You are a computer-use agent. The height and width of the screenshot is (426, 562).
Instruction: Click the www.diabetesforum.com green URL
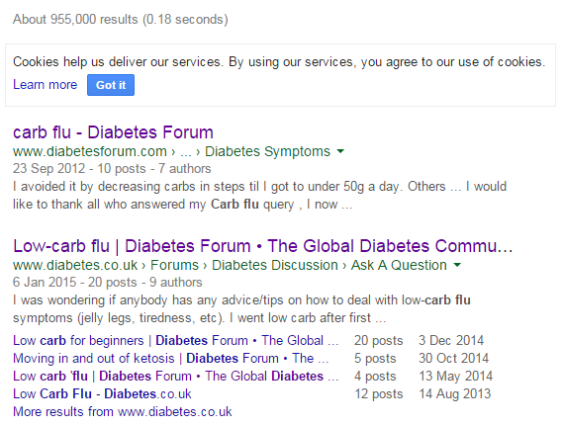click(90, 151)
